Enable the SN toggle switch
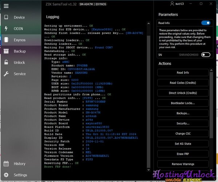 (x=206, y=55)
